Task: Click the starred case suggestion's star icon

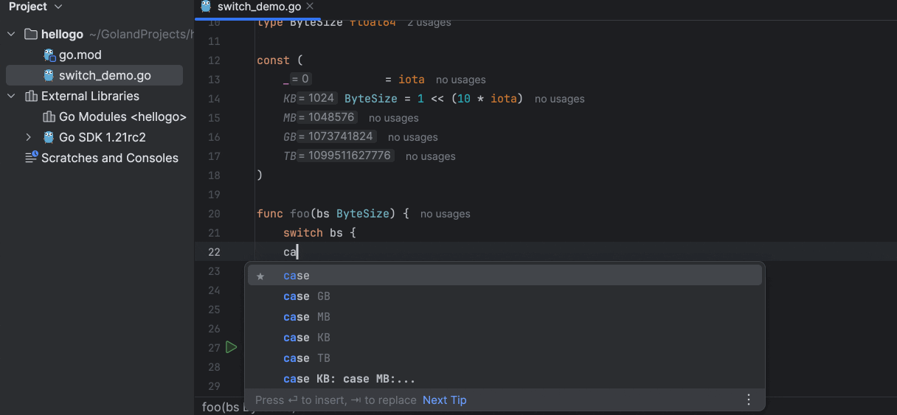Action: [x=260, y=276]
